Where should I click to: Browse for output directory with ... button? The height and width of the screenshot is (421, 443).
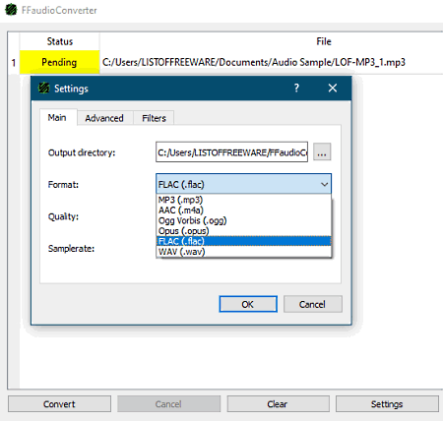pyautogui.click(x=322, y=151)
